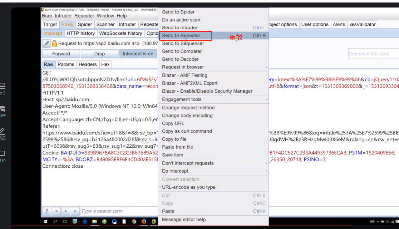Switch to the Scanner tab
The height and width of the screenshot is (229, 399).
[105, 24]
